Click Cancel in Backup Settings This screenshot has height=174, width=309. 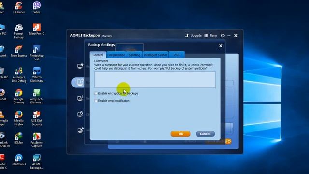tap(205, 134)
